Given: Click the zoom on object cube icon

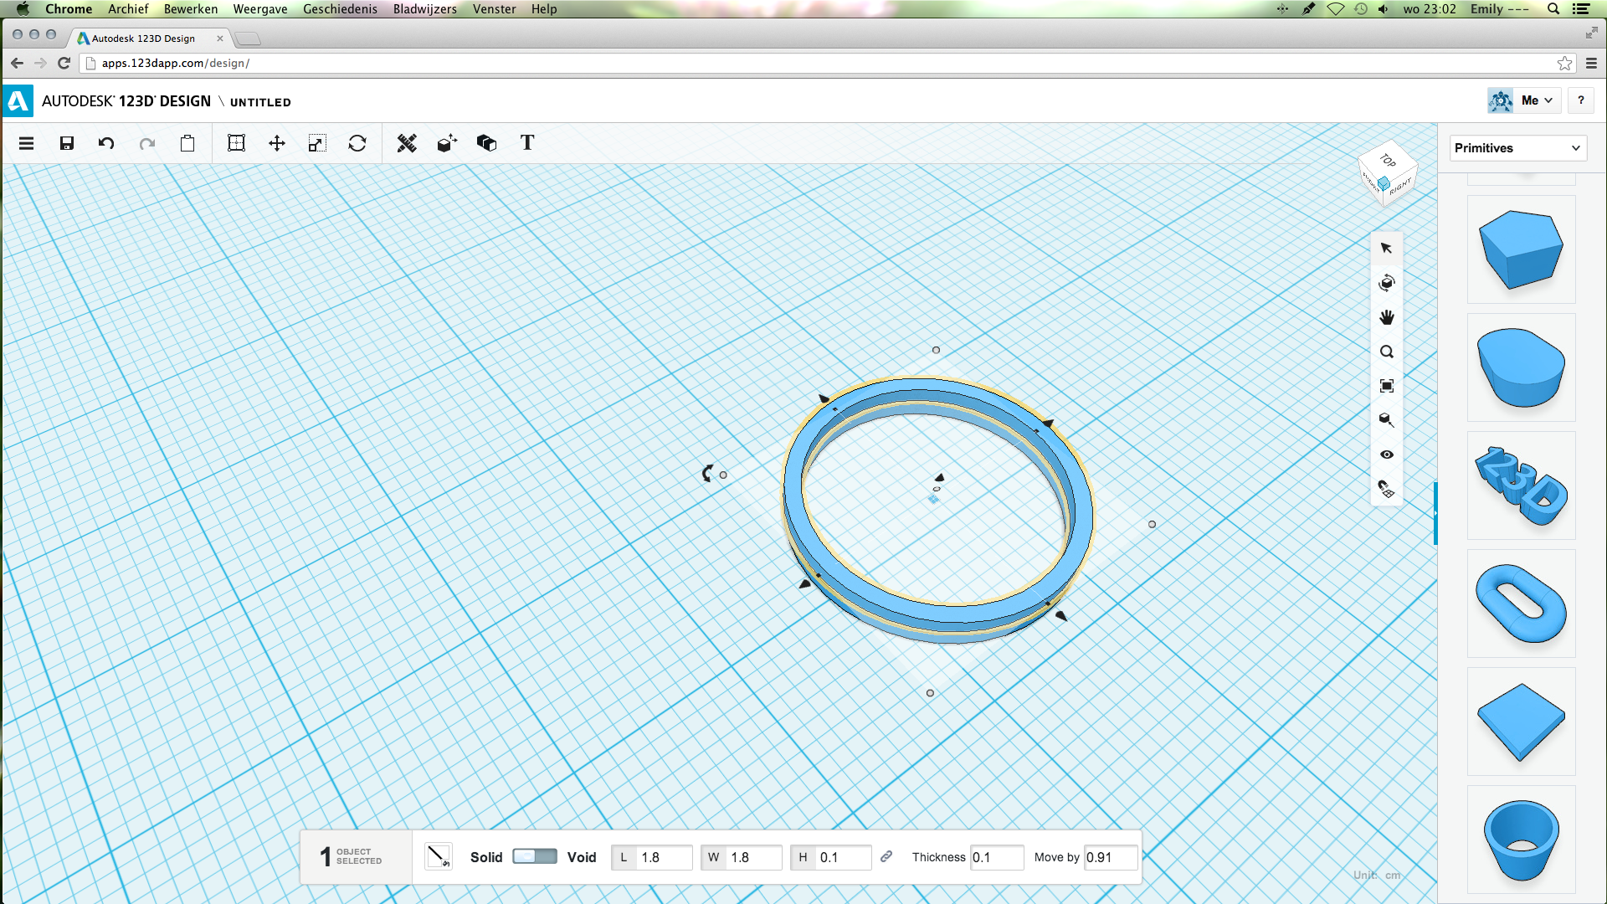Looking at the screenshot, I should tap(1387, 420).
